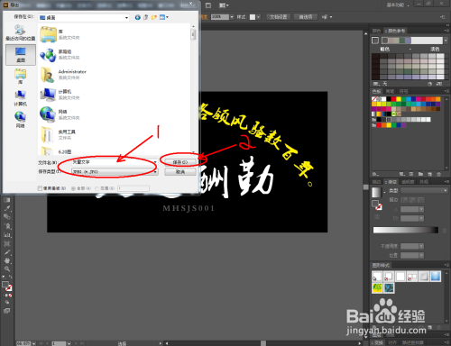Click Preferences (首选项) button in control bar

point(306,17)
